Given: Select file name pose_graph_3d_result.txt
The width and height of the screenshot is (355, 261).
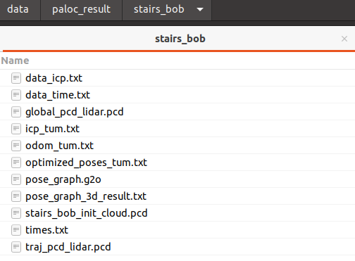Looking at the screenshot, I should (86, 196).
